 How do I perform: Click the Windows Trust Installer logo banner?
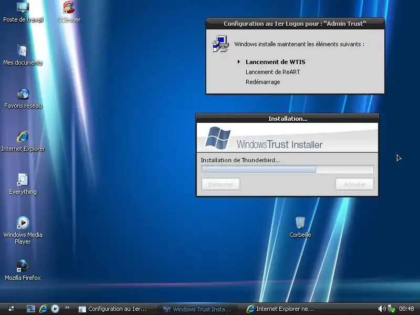[x=287, y=138]
